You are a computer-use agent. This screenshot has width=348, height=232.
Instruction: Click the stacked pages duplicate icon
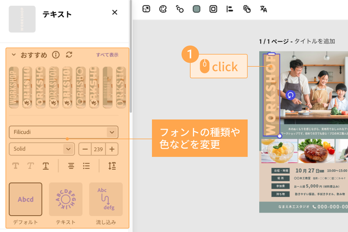[247, 9]
